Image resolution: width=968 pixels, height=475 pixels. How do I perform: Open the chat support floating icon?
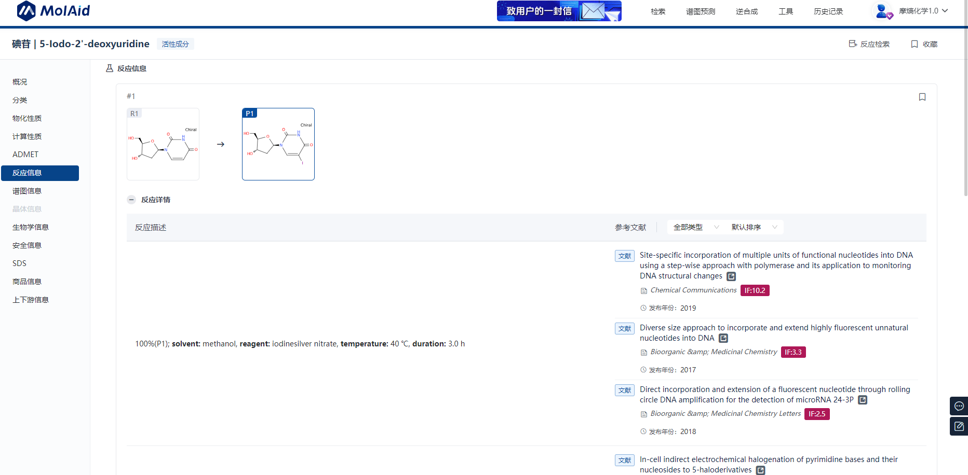tap(959, 406)
